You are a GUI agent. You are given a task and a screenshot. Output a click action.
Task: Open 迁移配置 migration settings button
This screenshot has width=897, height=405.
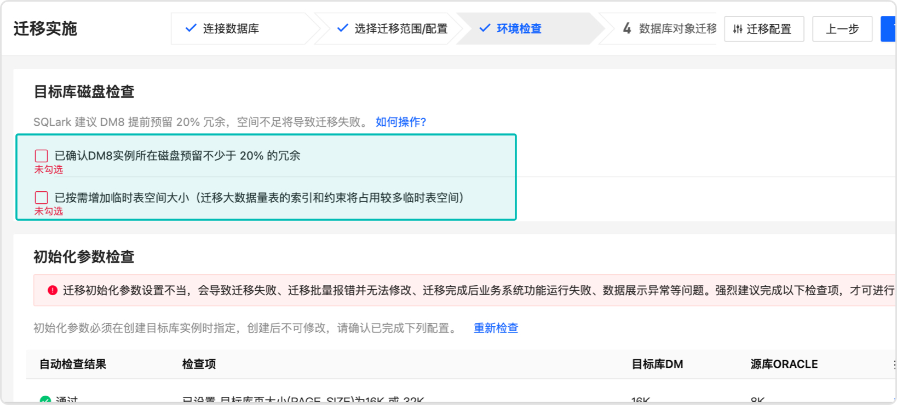pos(764,29)
